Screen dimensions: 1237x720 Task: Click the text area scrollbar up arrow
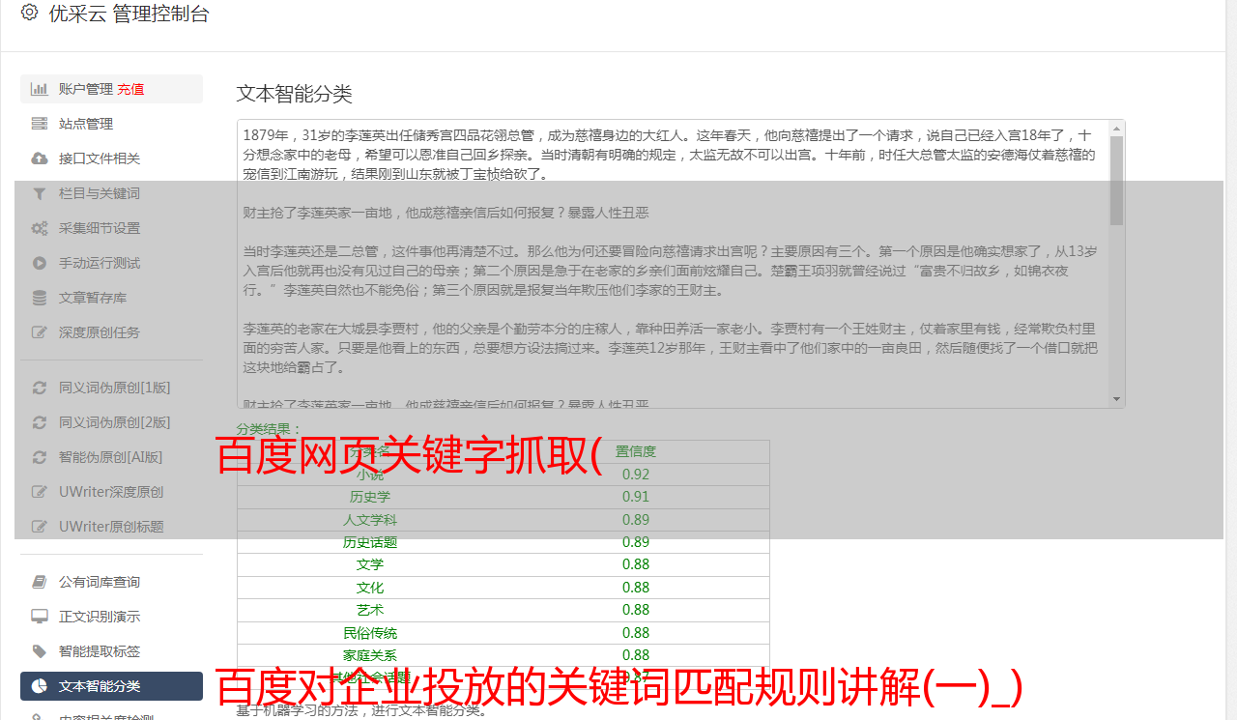1117,128
